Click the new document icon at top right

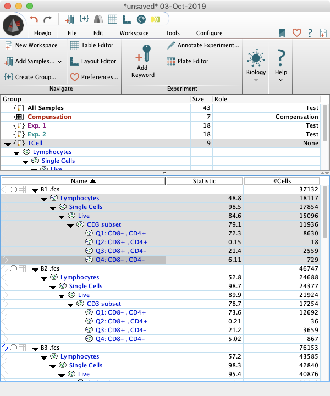click(323, 33)
